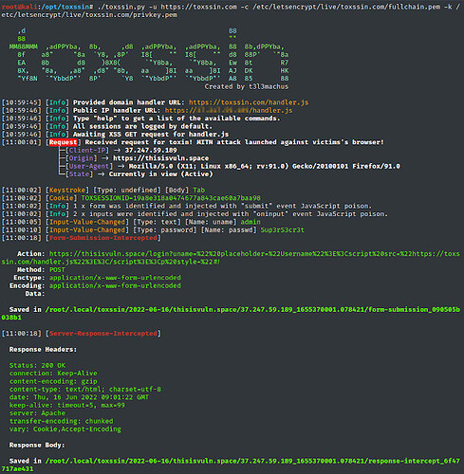Select the Method value POST
Viewport: 464px width, 474px height.
(57, 269)
